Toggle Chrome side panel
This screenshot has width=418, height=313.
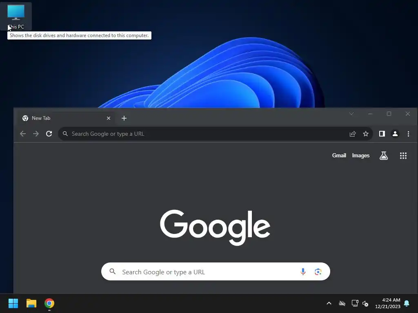[x=382, y=134]
